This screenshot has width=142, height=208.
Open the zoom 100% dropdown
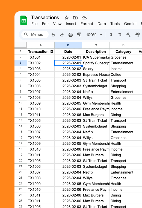[x=94, y=35]
